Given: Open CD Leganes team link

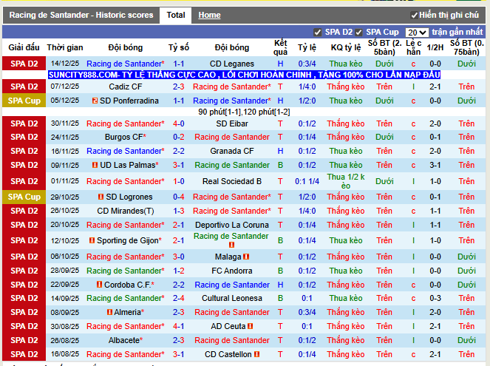Looking at the screenshot, I should [231, 64].
